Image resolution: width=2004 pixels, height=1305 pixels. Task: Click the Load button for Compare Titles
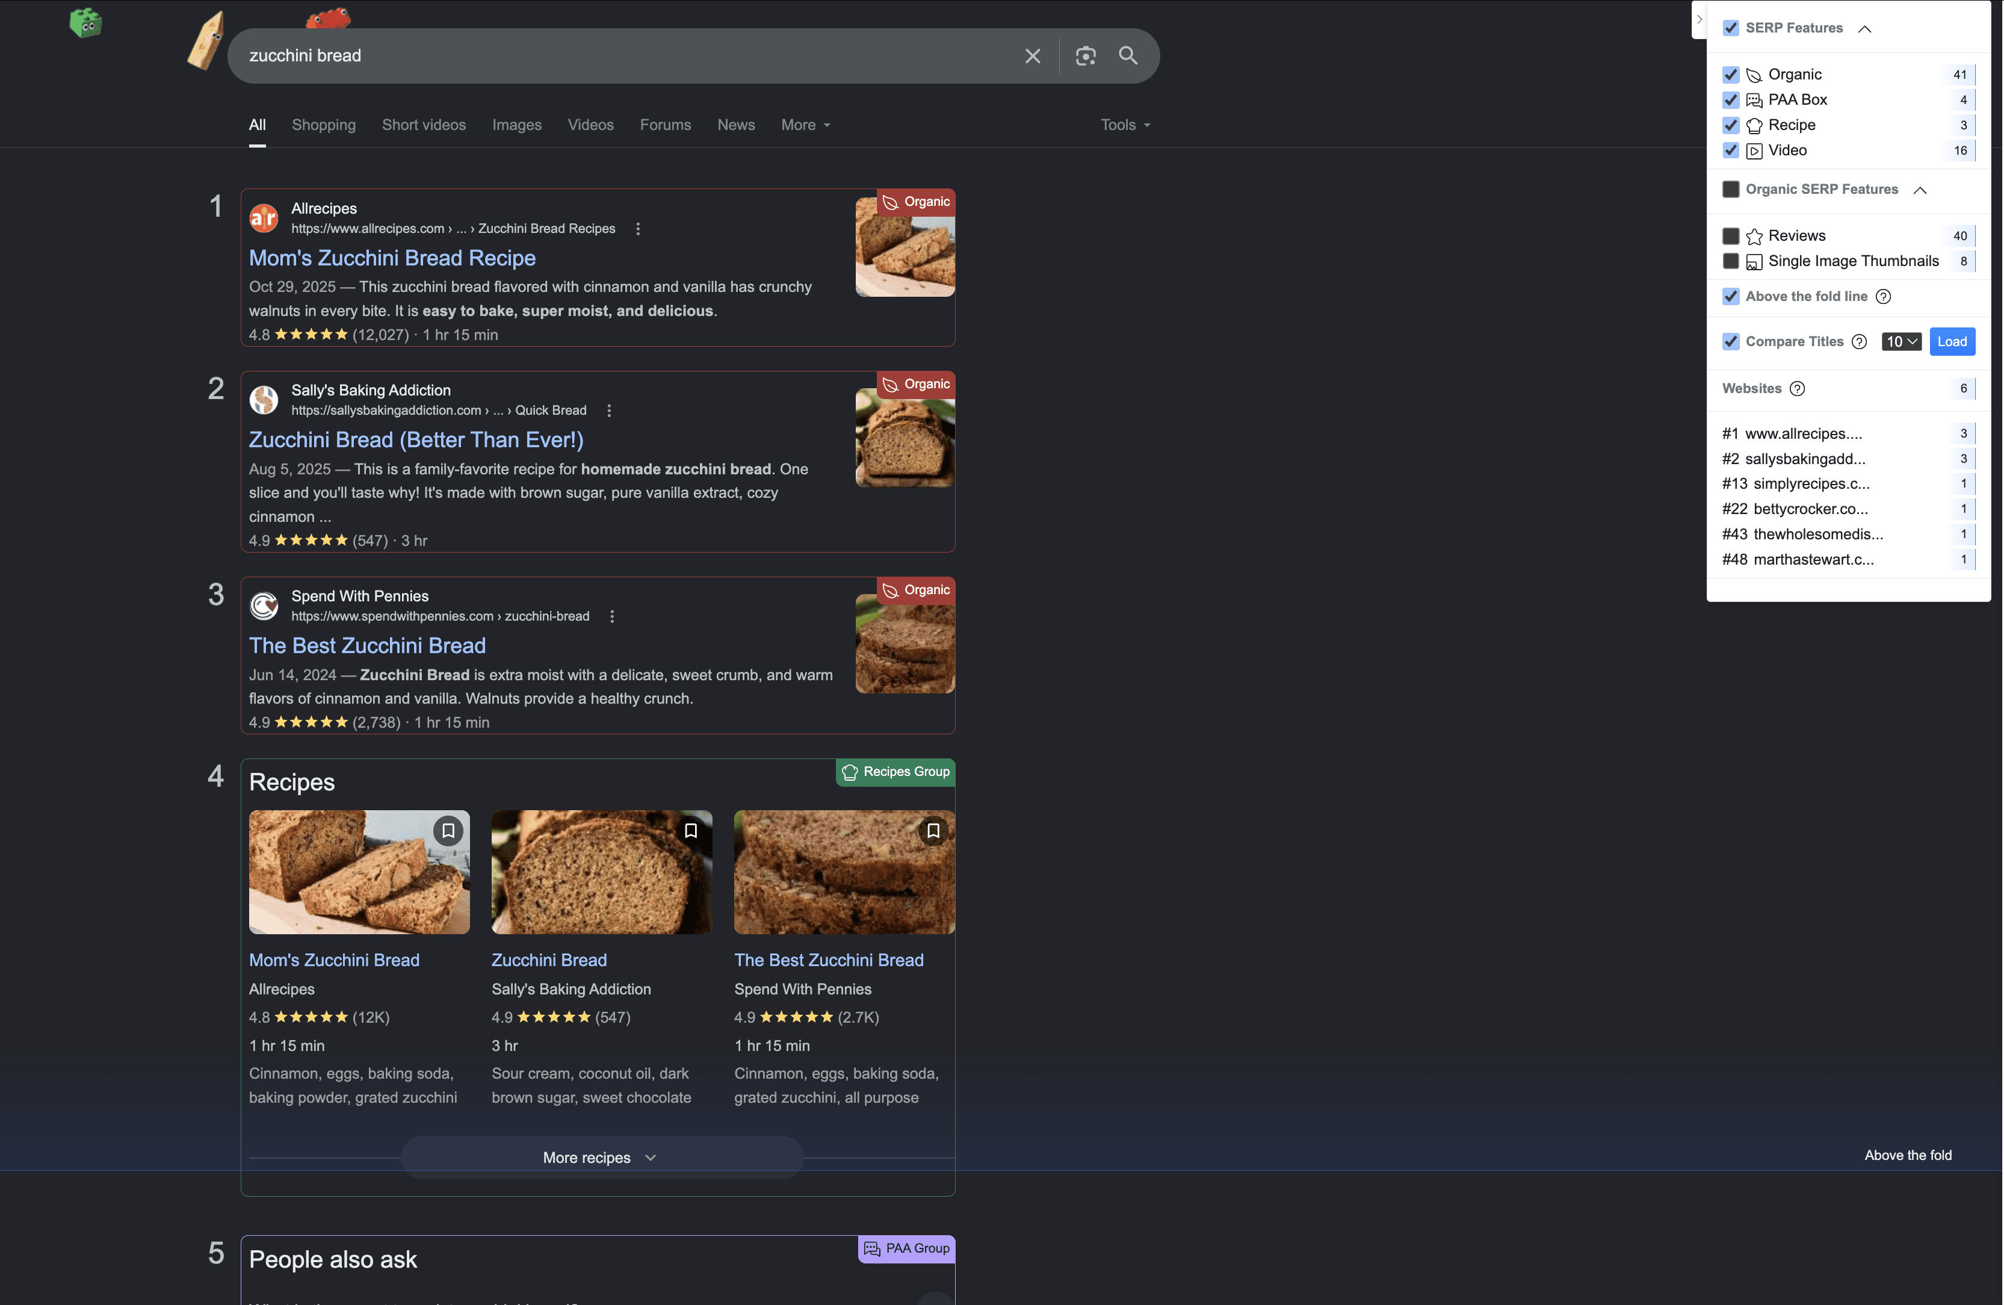(1952, 342)
